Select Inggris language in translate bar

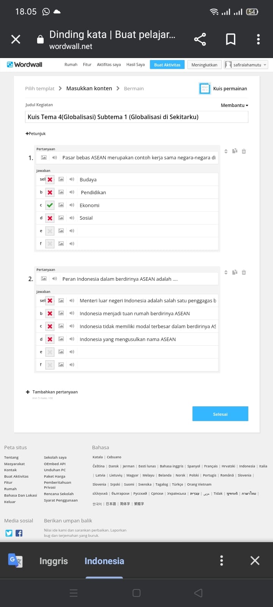coord(53,561)
